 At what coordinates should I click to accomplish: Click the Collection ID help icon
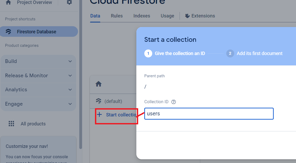pos(174,102)
